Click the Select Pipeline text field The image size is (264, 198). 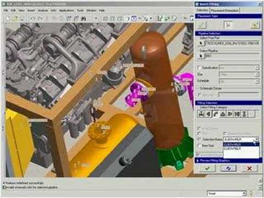pyautogui.click(x=232, y=56)
